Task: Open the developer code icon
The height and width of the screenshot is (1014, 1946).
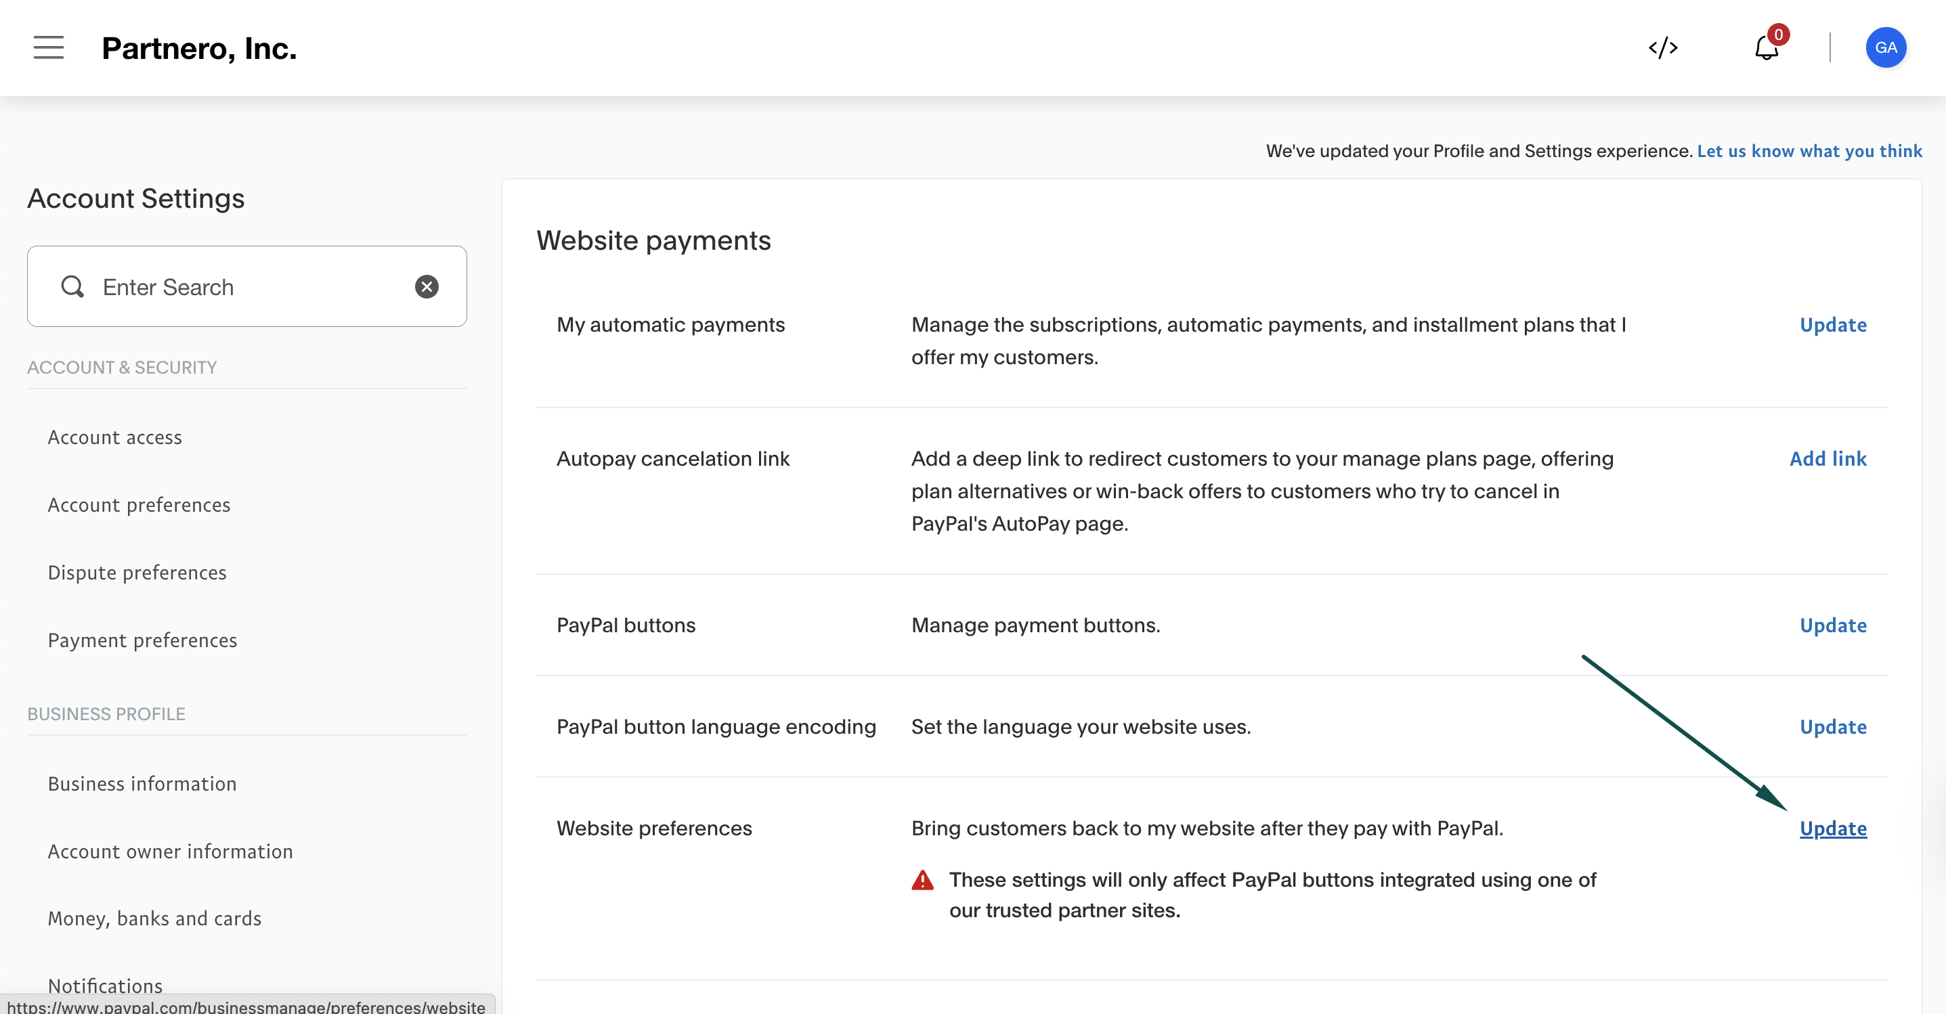Action: 1663,48
